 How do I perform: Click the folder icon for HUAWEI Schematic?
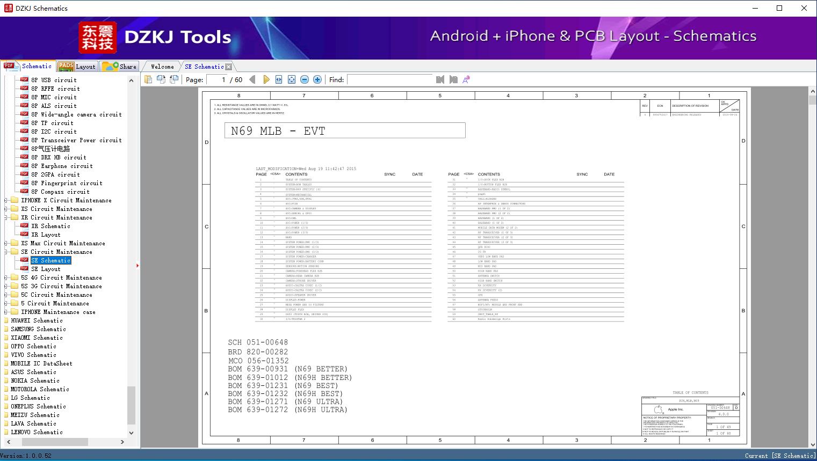tap(6, 320)
